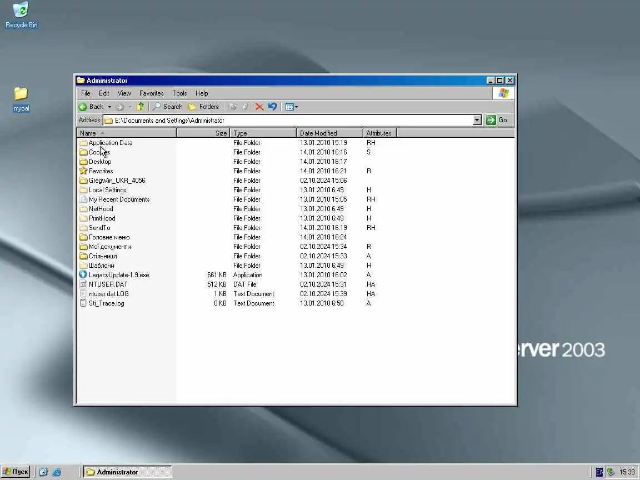This screenshot has width=640, height=480.
Task: Select the SendTo folder icon
Action: click(83, 228)
